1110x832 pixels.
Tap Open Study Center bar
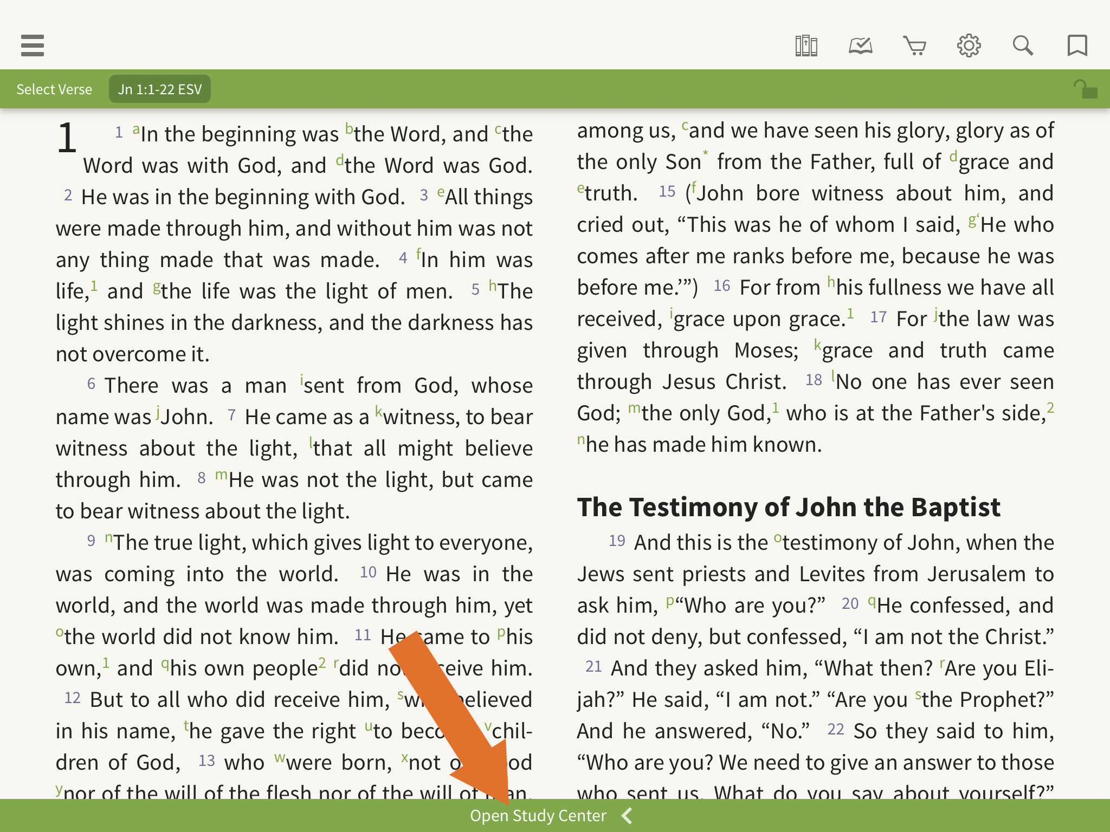pos(555,816)
